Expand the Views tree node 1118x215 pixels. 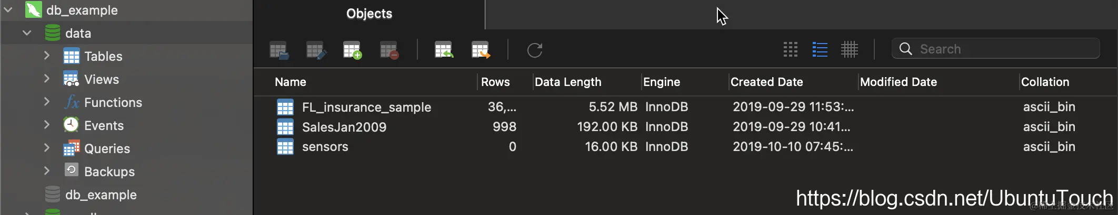coord(47,79)
